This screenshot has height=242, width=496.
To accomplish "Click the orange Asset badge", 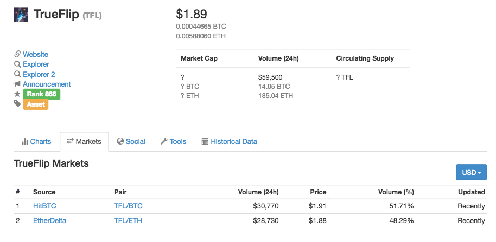I will pos(36,104).
